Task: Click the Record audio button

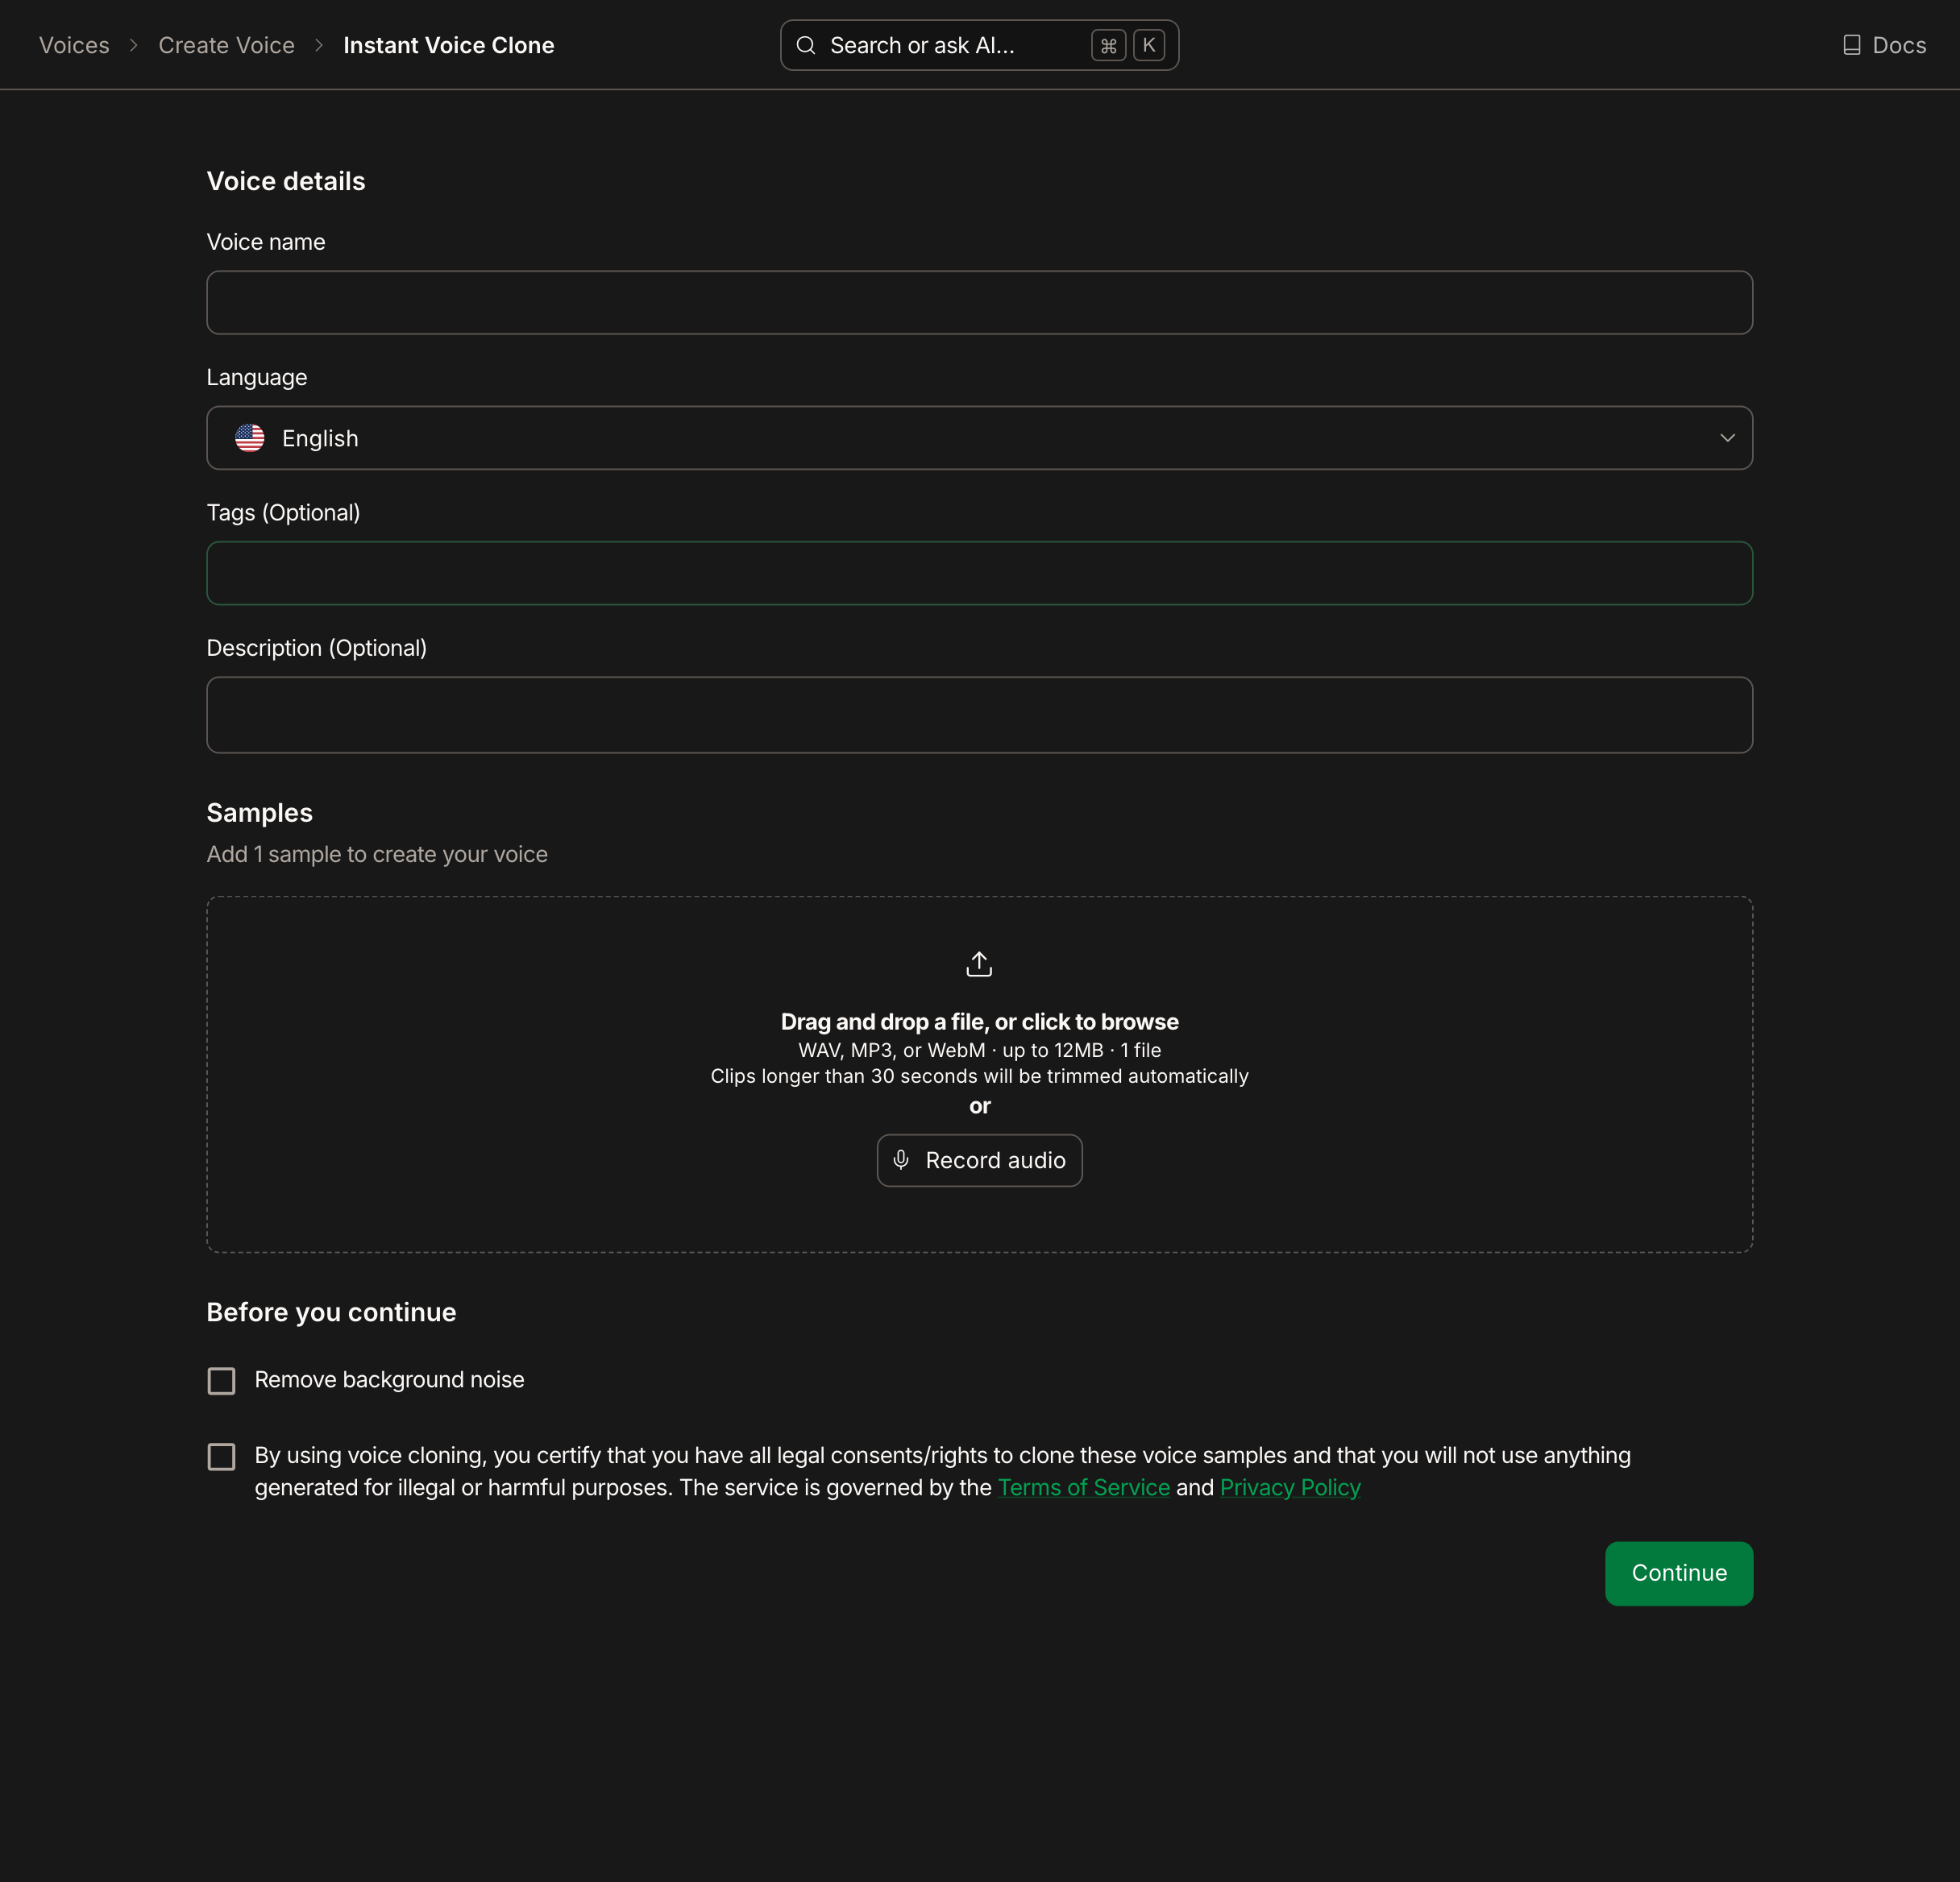Action: (979, 1160)
